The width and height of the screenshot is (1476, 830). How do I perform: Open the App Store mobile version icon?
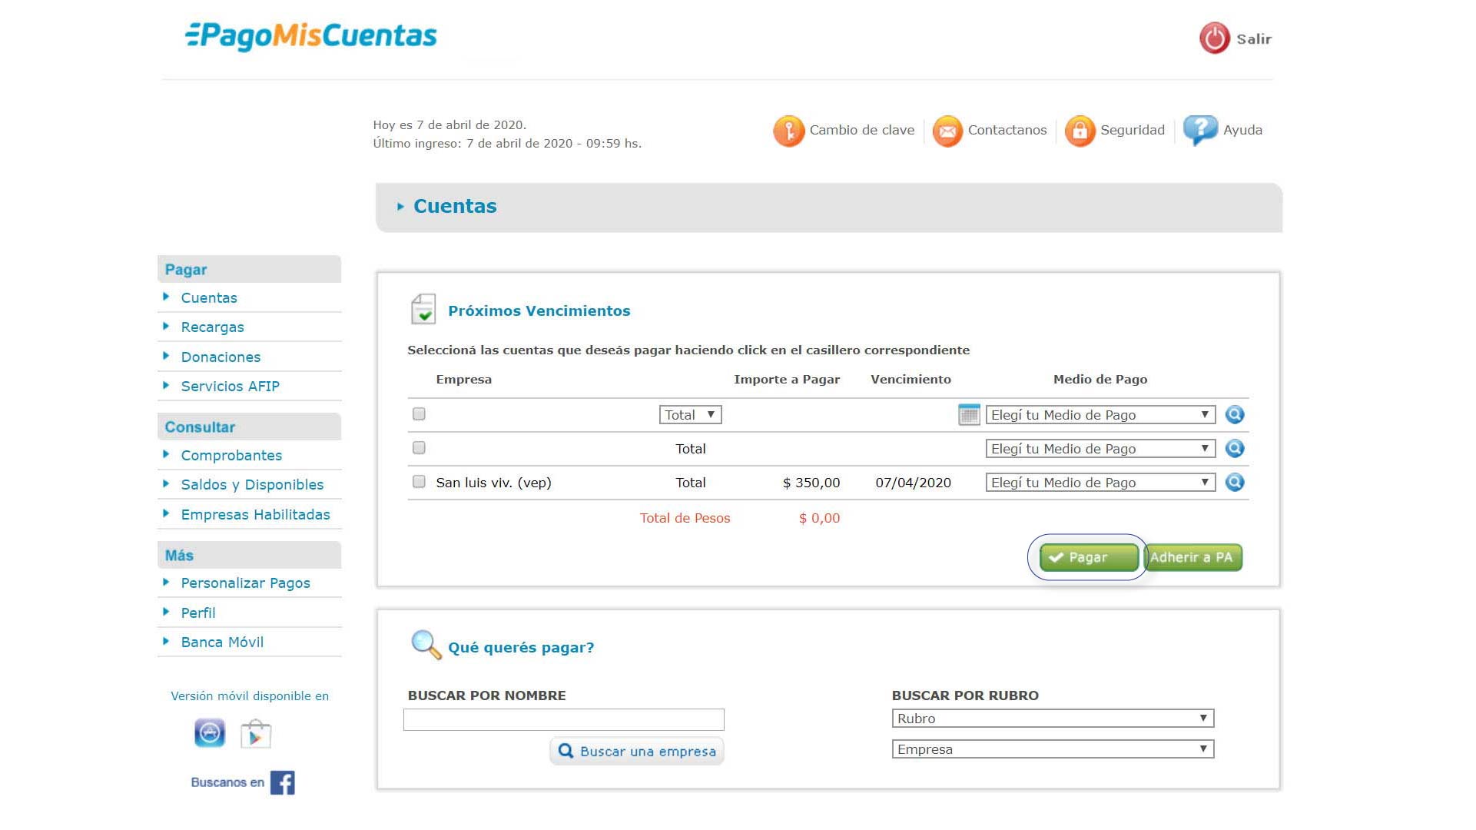tap(210, 733)
